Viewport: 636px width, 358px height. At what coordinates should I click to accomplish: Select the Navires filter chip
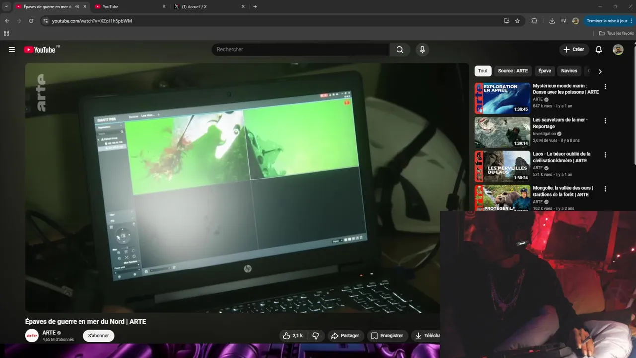[569, 71]
